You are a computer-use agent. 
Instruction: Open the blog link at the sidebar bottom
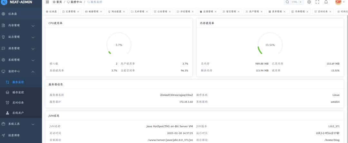(21, 135)
